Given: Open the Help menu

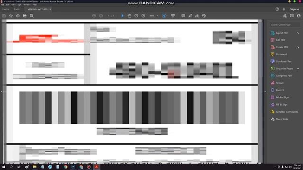Looking at the screenshot, I should [x=35, y=5].
